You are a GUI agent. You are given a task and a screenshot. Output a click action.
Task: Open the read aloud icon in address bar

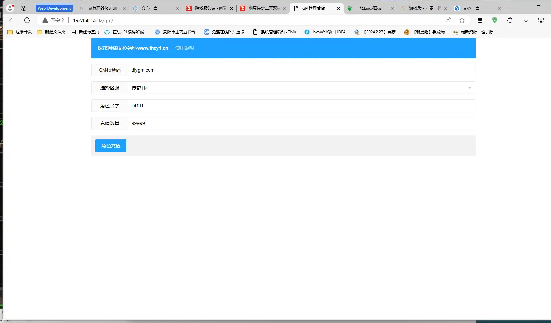pyautogui.click(x=449, y=20)
